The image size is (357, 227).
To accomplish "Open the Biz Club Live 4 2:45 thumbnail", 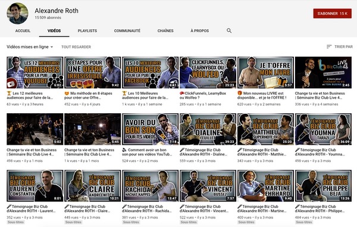I will pyautogui.click(x=323, y=73).
